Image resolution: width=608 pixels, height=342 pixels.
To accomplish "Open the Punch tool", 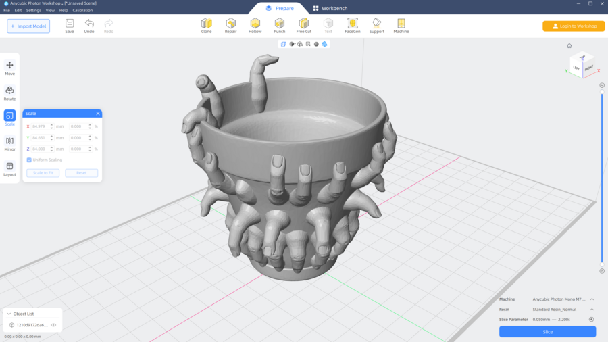I will (x=279, y=26).
